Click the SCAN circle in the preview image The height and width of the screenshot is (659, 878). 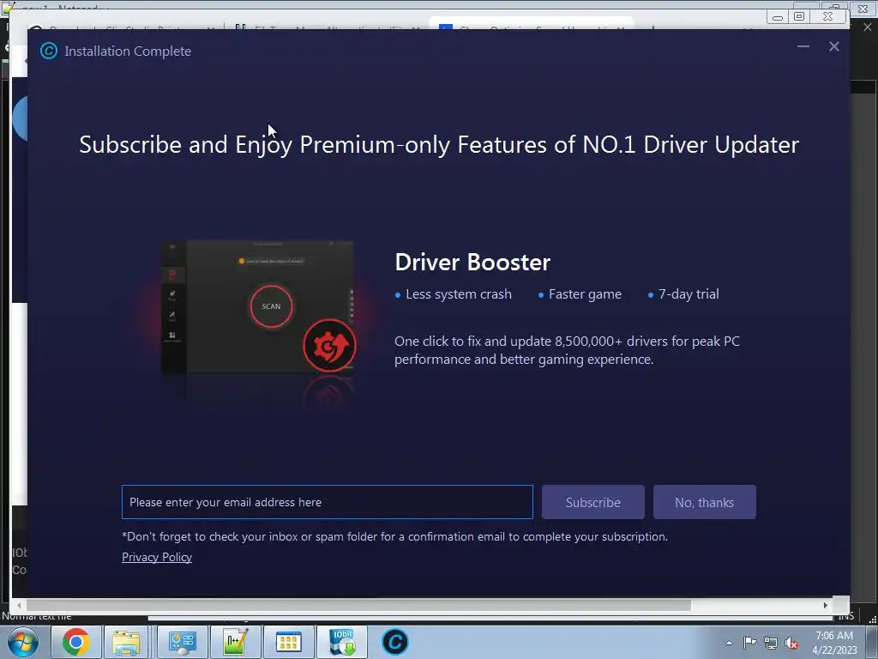click(x=271, y=306)
